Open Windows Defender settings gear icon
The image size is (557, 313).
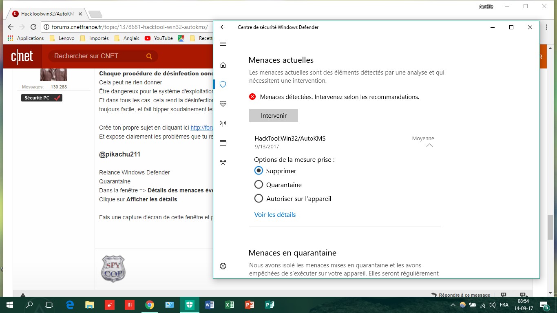click(223, 266)
